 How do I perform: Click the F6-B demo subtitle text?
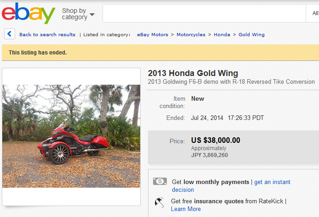pyautogui.click(x=231, y=82)
